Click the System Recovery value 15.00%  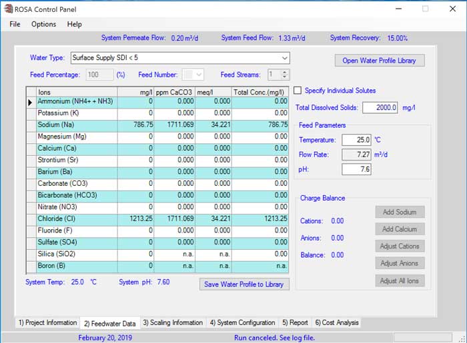[x=398, y=38]
